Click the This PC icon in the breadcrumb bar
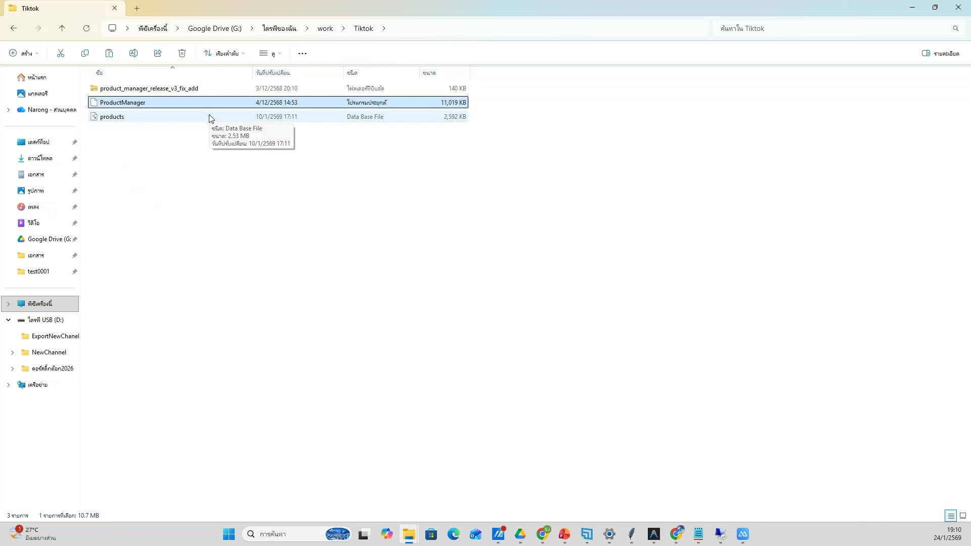The image size is (971, 546). pos(112,28)
